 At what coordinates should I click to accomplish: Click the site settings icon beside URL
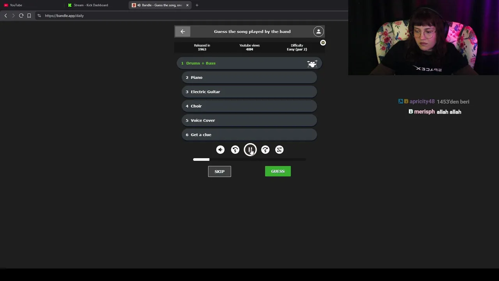coord(39,16)
